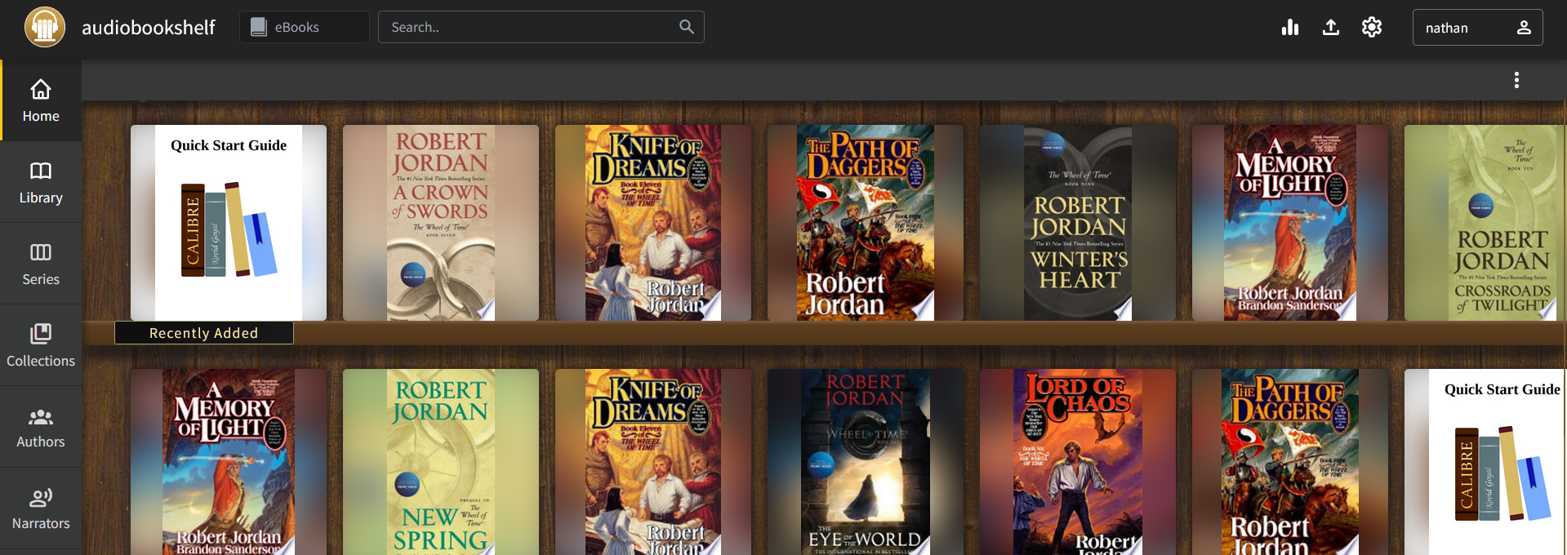Viewport: 1567px width, 555px height.
Task: Open Quick Start Guide in Recently Added
Action: (x=229, y=223)
